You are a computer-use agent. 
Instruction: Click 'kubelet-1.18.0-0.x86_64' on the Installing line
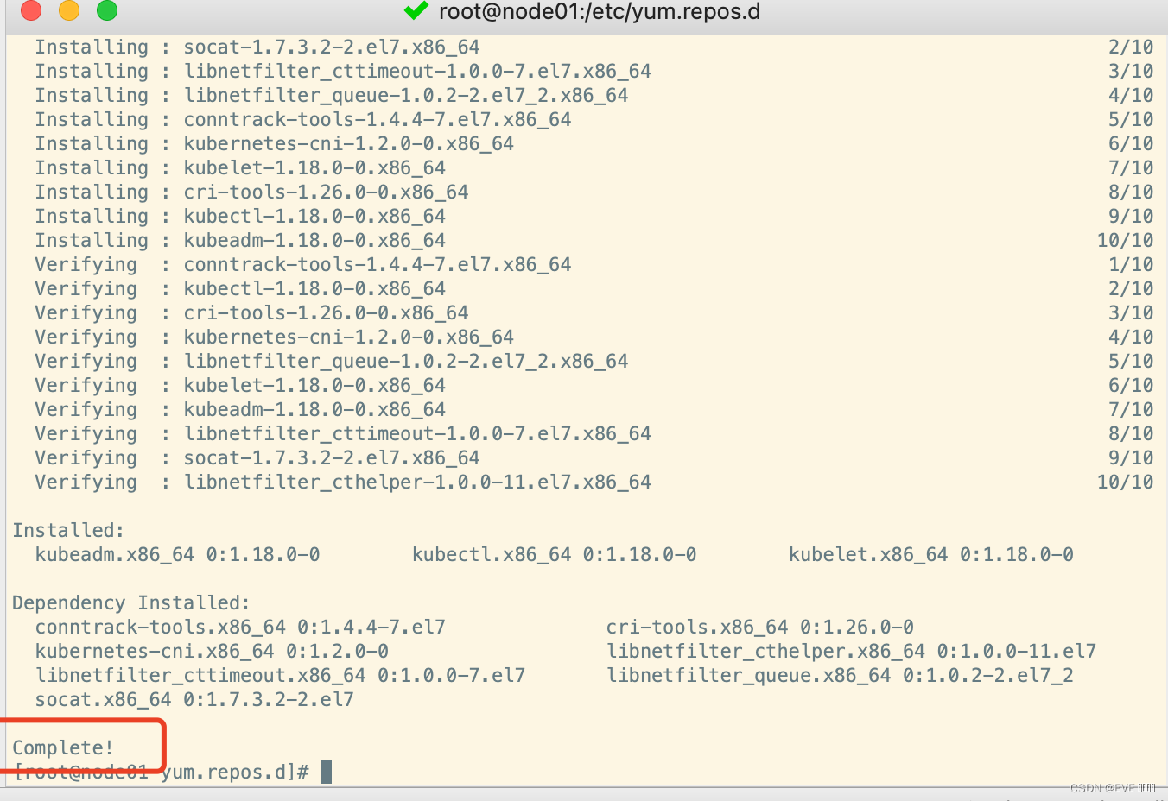pos(314,168)
